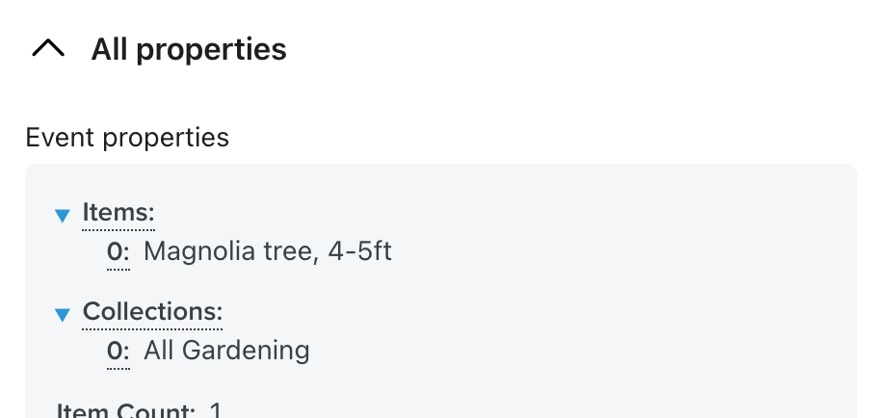Viewport: 894px width, 418px height.
Task: Click the Collections property key
Action: click(x=152, y=312)
